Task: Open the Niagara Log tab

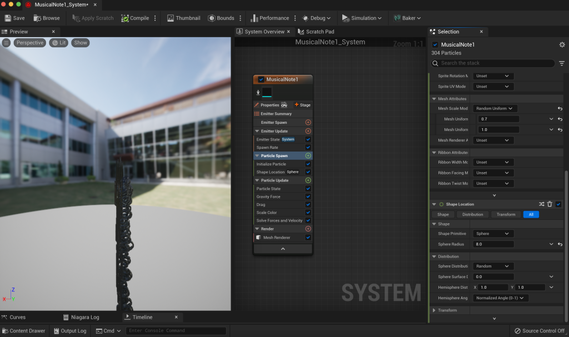Action: pos(84,317)
